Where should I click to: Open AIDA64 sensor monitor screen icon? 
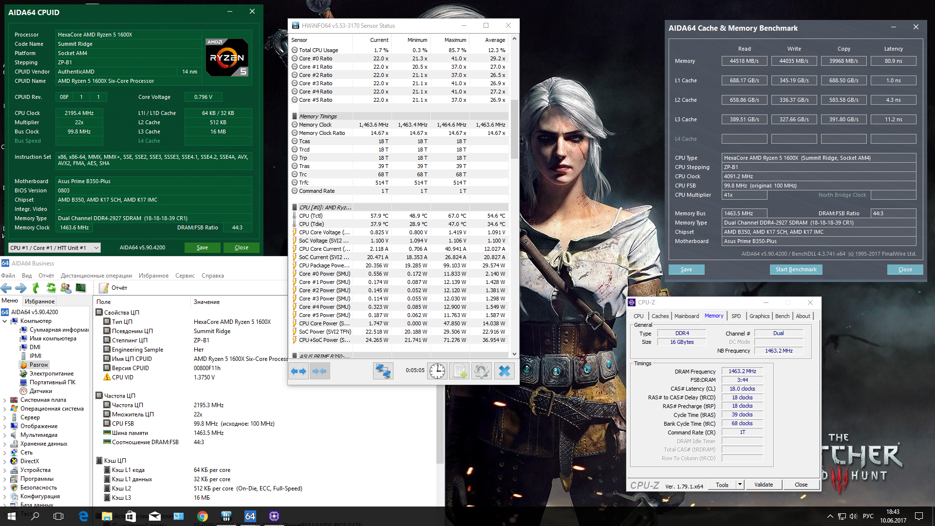click(81, 288)
